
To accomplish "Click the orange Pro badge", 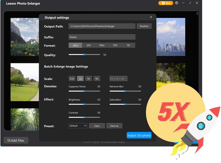I will pyautogui.click(x=166, y=3).
